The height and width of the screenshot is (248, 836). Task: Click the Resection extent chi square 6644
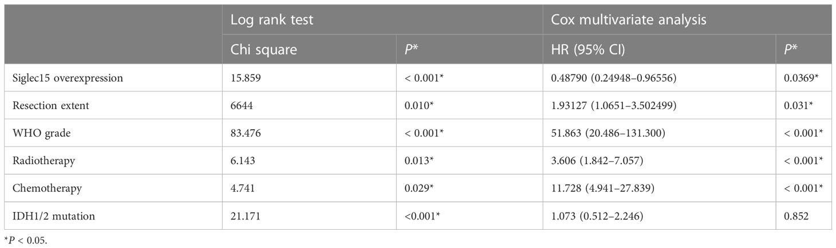pyautogui.click(x=241, y=106)
